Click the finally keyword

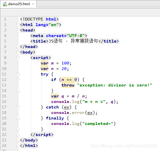point(55,118)
